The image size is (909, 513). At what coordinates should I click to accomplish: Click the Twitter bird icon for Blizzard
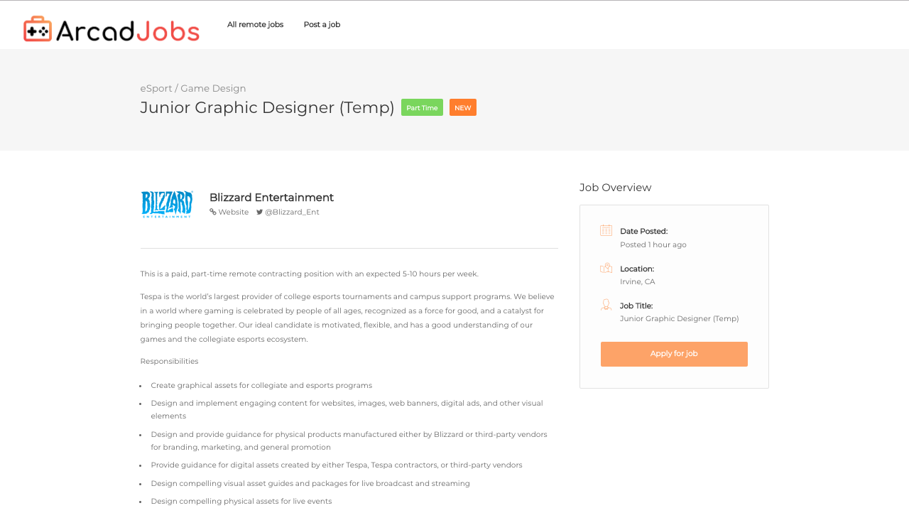[x=258, y=211]
